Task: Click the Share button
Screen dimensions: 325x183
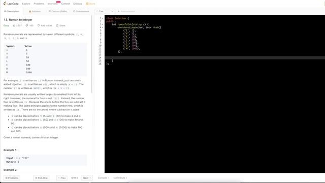Action: pos(60,25)
